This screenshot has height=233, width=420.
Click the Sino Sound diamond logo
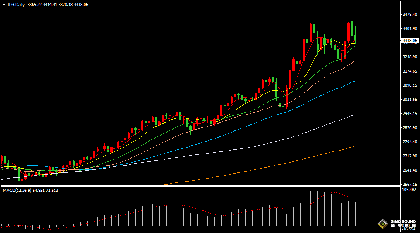click(x=382, y=224)
